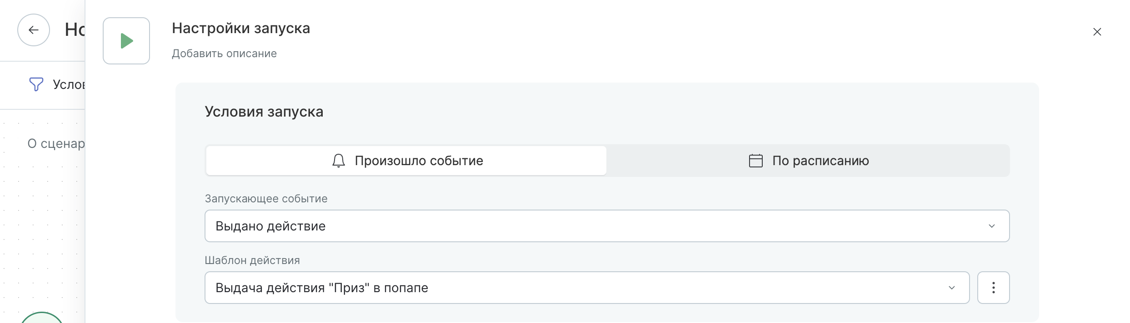Screen dimensions: 1130x323
Task: Close the Настройки запуска panel
Action: coord(1097,32)
